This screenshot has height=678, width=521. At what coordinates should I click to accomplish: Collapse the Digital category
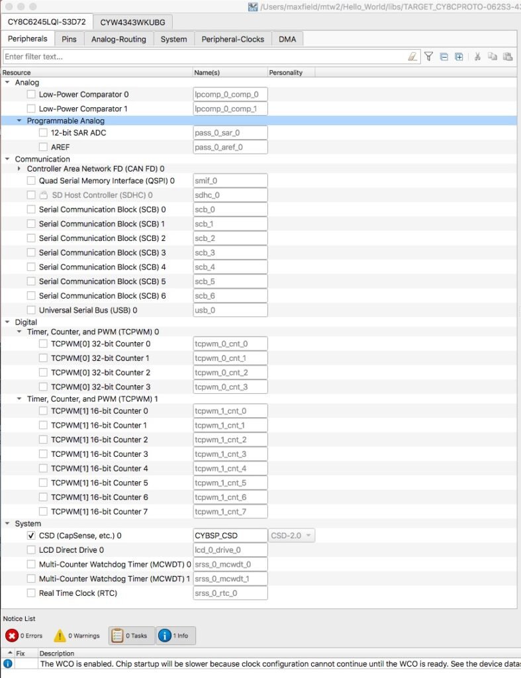7,322
